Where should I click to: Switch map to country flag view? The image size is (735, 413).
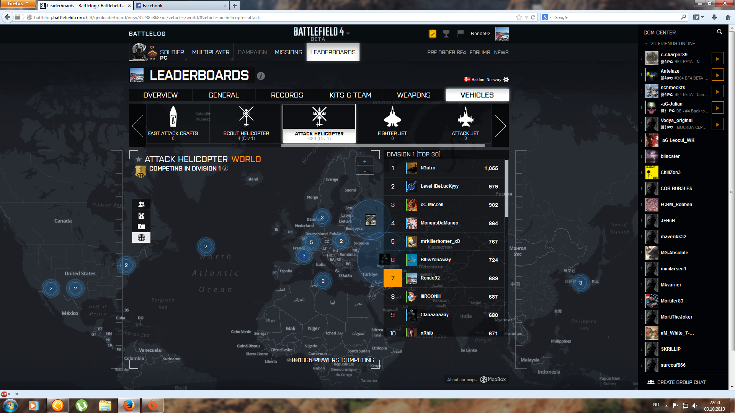(x=141, y=226)
